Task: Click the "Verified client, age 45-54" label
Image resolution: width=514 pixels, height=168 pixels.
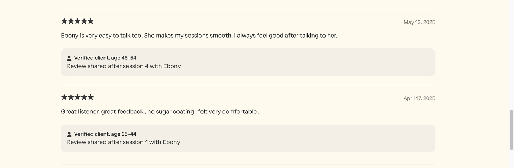Action: pyautogui.click(x=105, y=58)
